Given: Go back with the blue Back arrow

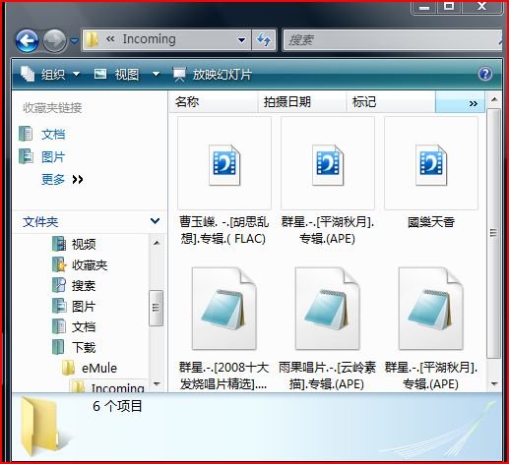Looking at the screenshot, I should 27,41.
